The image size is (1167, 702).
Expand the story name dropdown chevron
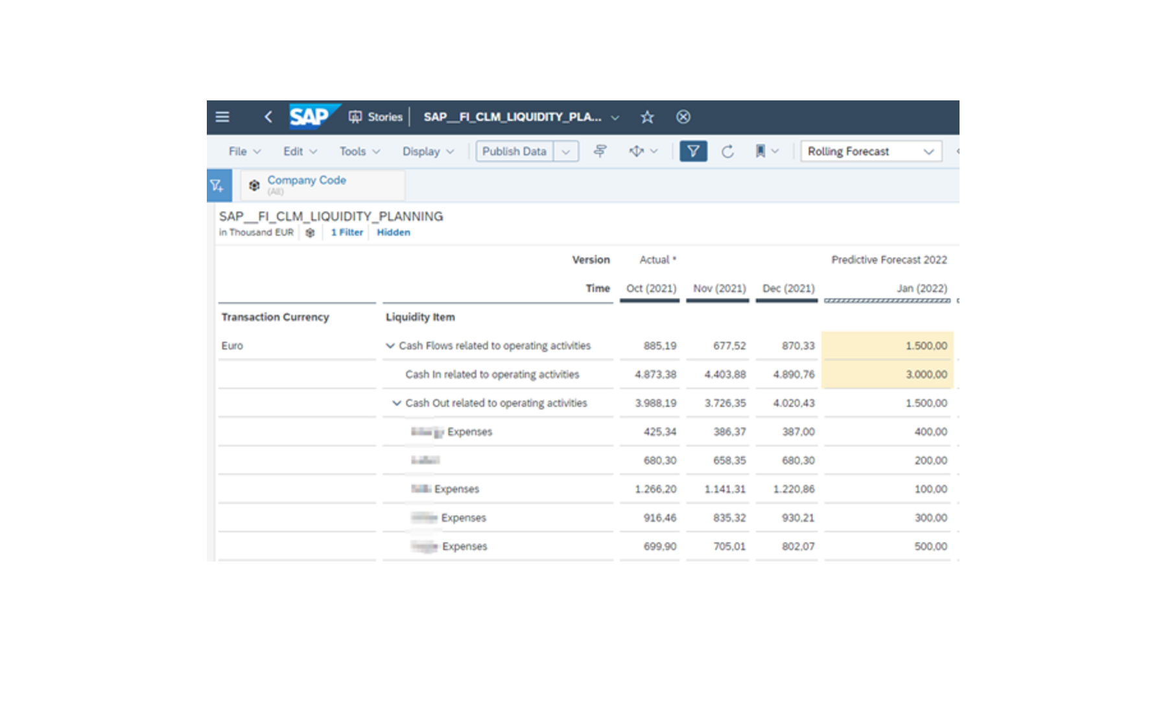tap(615, 118)
